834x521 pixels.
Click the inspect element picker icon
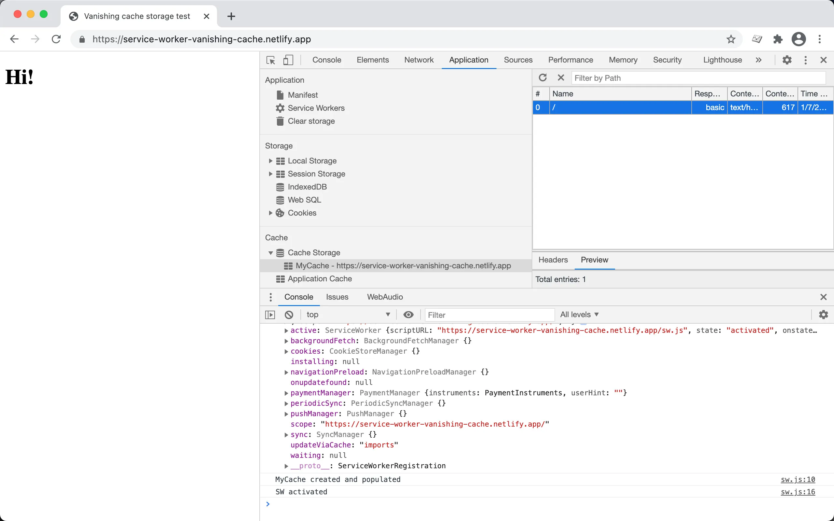coord(271,60)
